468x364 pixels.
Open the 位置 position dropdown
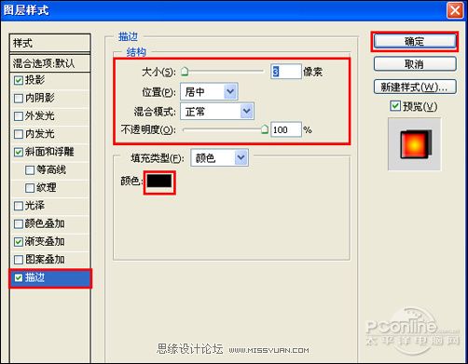[209, 91]
